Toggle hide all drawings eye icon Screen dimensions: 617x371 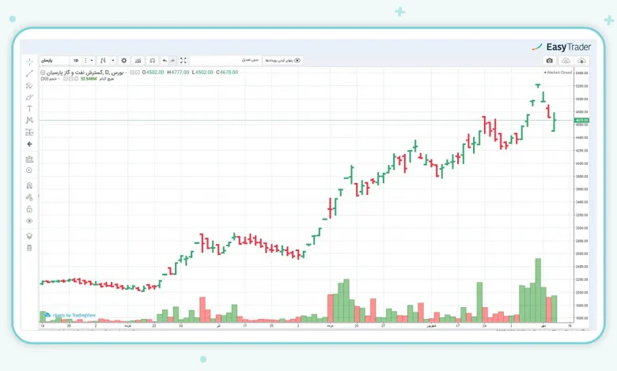(x=29, y=221)
